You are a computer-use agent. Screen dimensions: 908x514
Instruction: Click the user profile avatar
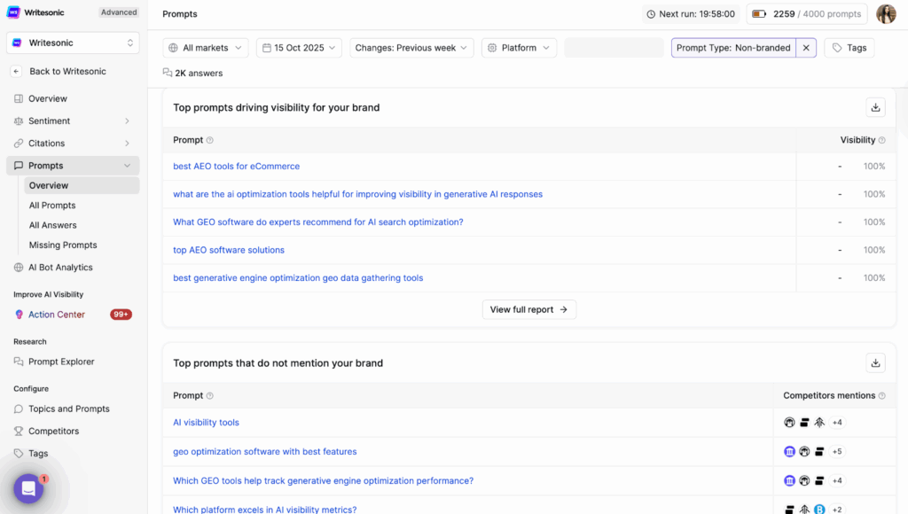tap(886, 14)
